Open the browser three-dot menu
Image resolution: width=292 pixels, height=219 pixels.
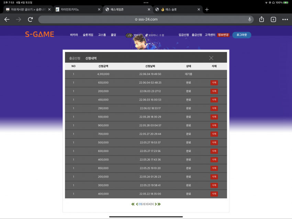(285, 19)
